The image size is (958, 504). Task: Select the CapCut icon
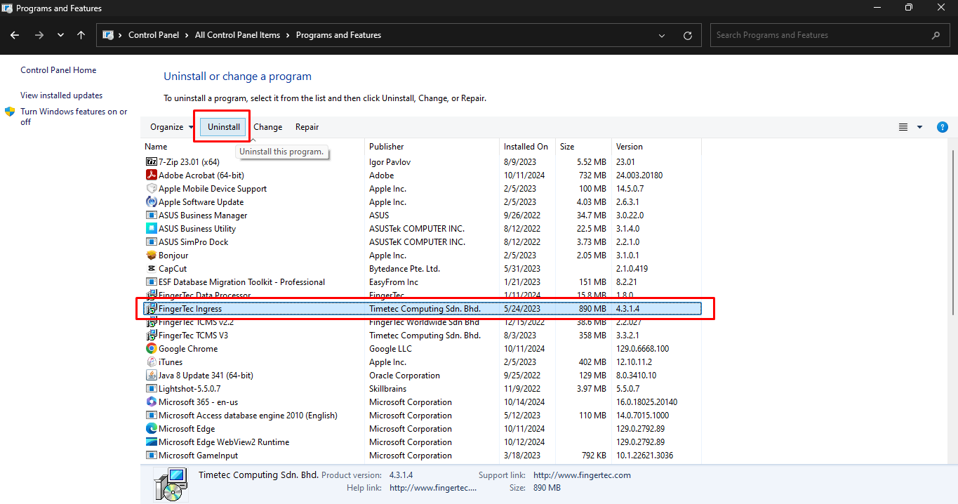(x=151, y=269)
